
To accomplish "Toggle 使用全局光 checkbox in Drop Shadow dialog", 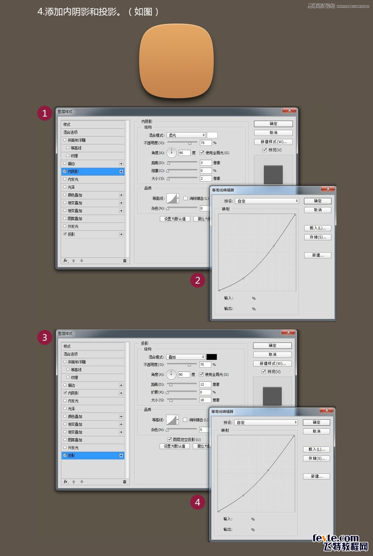I will tap(201, 374).
